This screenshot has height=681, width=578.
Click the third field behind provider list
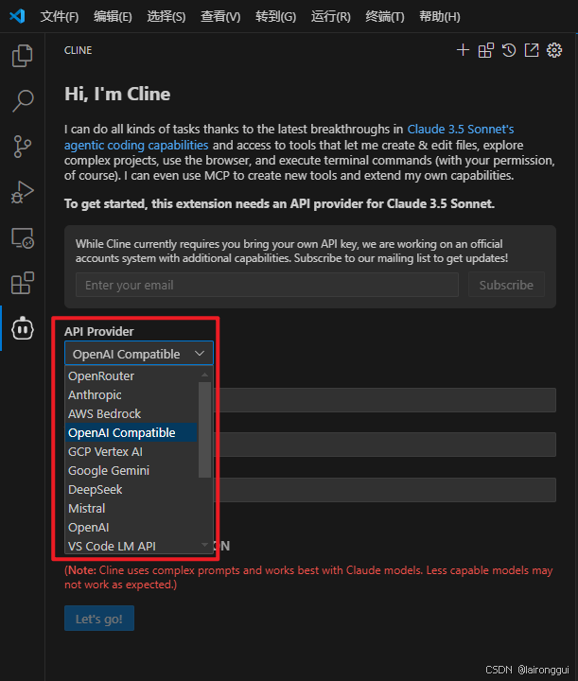(385, 490)
